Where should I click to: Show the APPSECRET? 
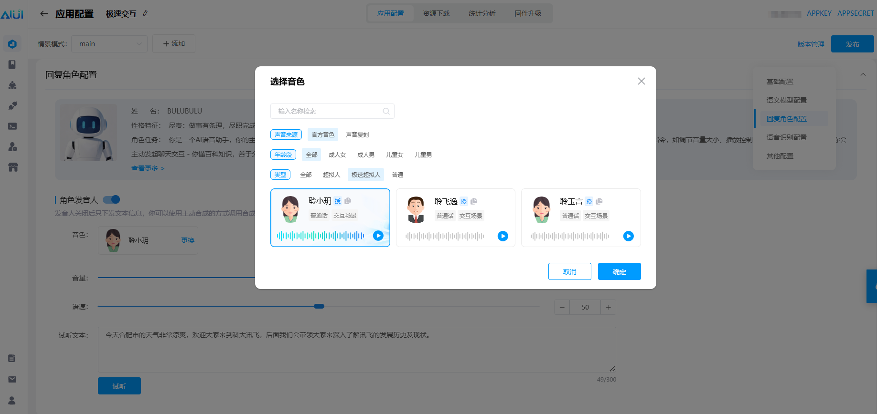pos(856,13)
